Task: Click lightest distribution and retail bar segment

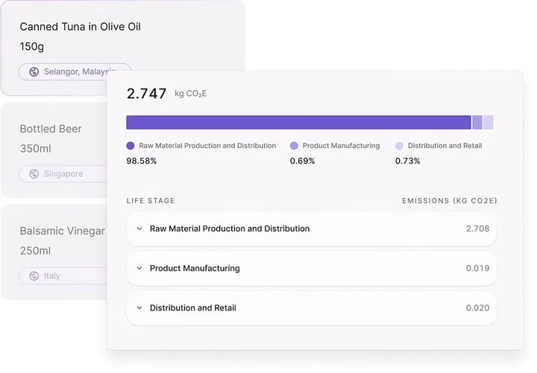Action: click(x=489, y=122)
